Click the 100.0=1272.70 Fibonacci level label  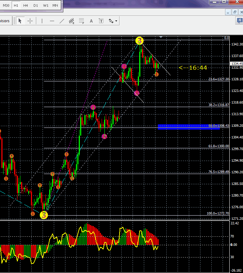pyautogui.click(x=218, y=213)
